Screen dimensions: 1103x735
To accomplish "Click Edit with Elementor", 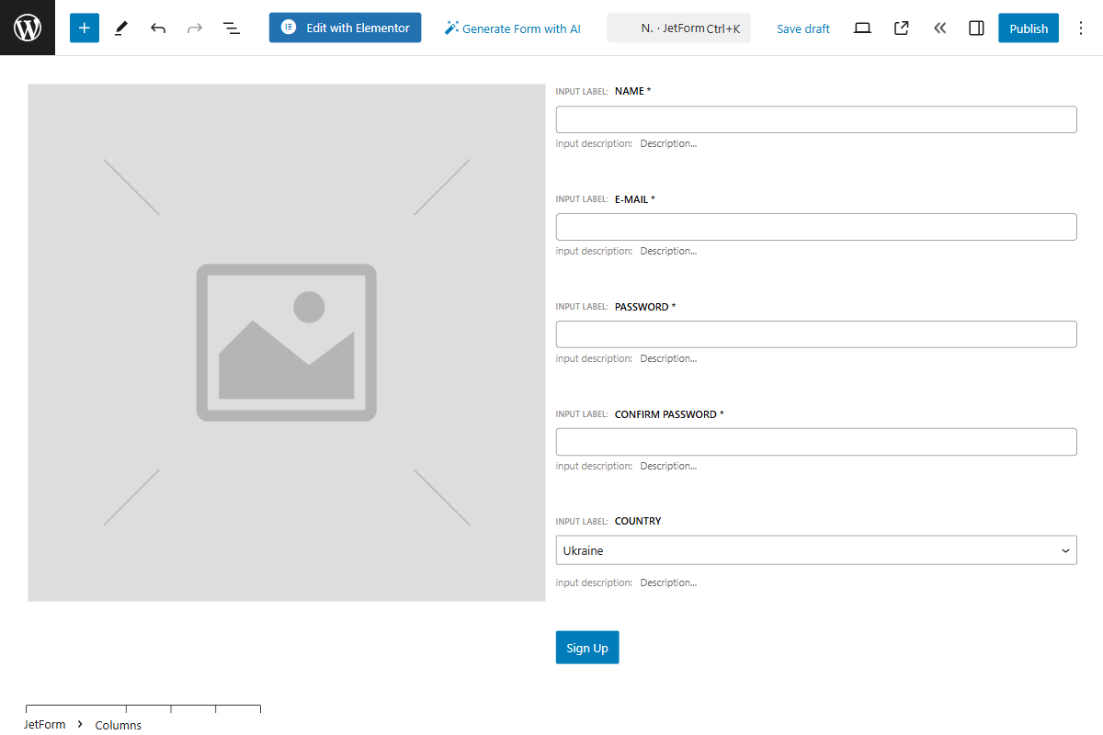I will [345, 28].
